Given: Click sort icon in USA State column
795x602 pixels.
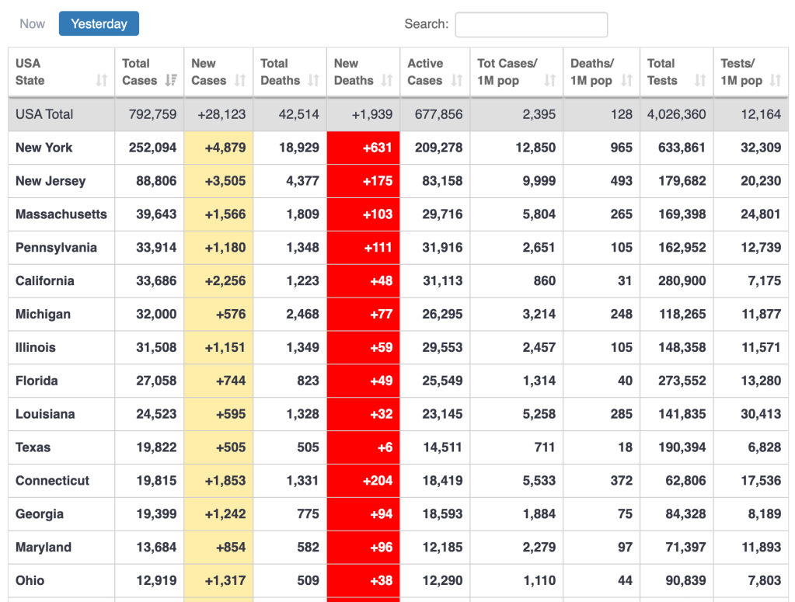Looking at the screenshot, I should point(101,81).
